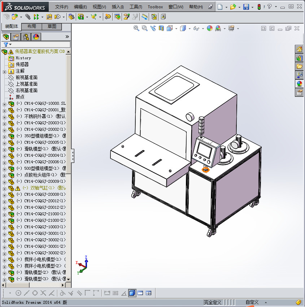Click the Previous View icon
This screenshot has width=305, height=307.
pyautogui.click(x=153, y=29)
